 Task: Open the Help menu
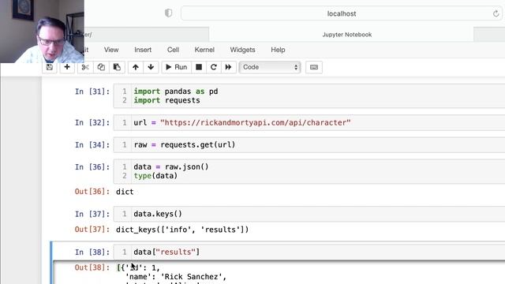point(278,50)
